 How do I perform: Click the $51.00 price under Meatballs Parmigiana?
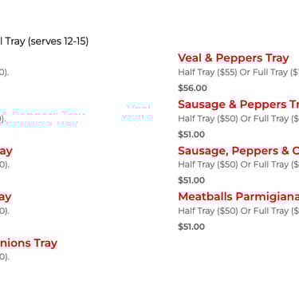191,227
